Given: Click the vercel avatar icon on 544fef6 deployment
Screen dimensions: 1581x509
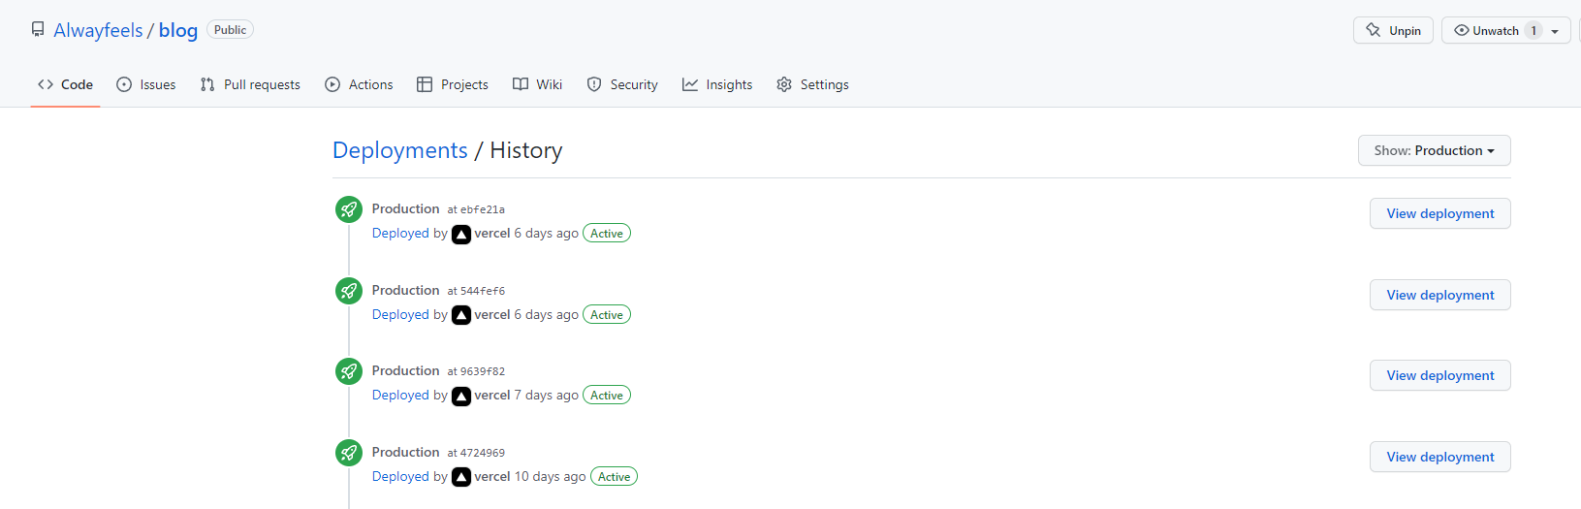Looking at the screenshot, I should coord(461,315).
